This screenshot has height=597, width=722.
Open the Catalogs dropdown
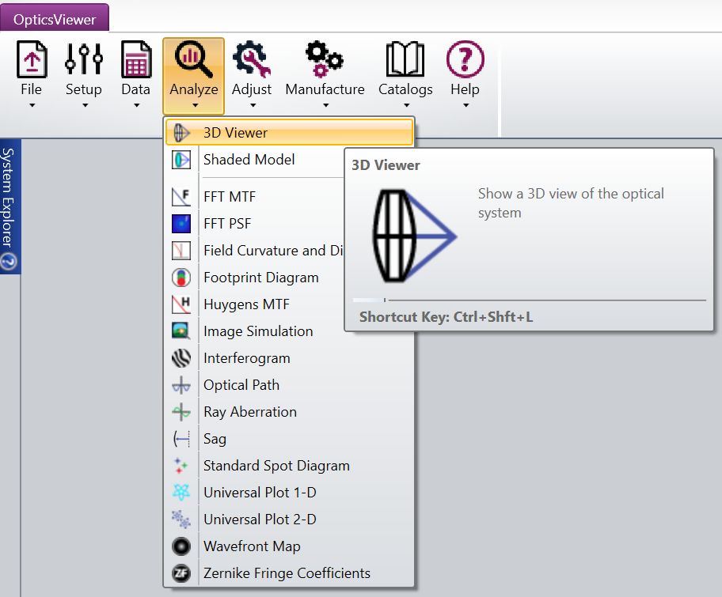pos(405,105)
